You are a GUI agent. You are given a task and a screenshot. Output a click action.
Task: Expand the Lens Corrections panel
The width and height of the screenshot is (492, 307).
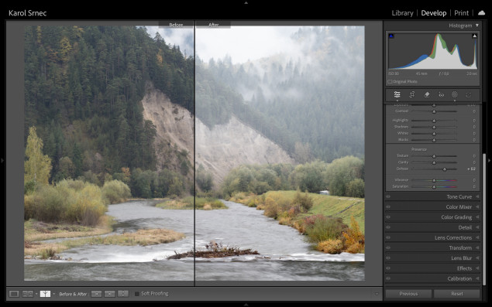click(x=432, y=237)
